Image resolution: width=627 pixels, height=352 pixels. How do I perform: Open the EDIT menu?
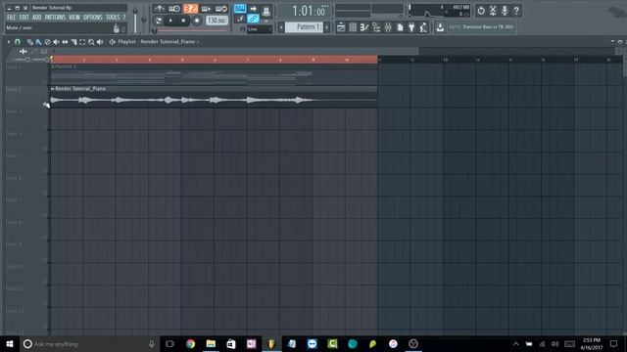(24, 18)
